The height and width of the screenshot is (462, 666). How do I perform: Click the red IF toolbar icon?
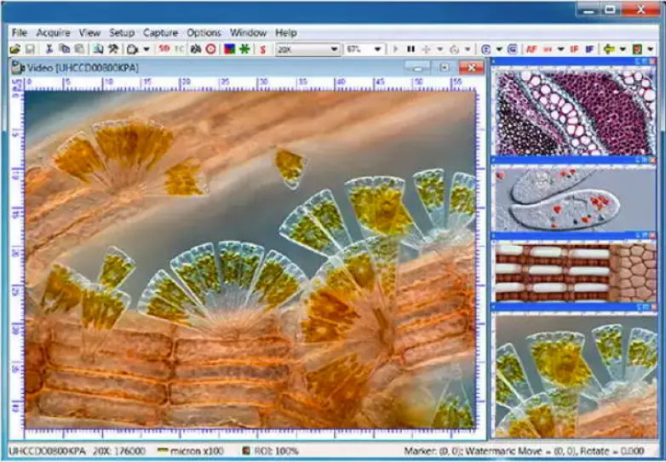pos(574,49)
